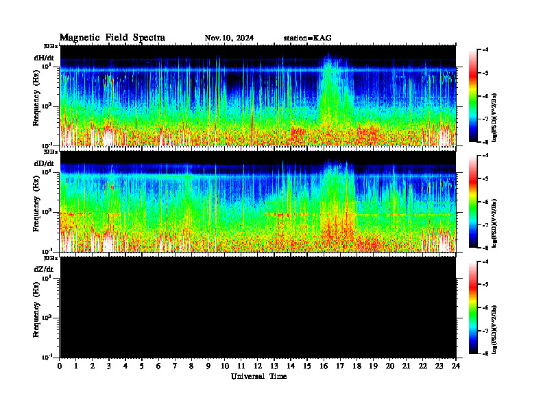
Task: Click the -6 tick on dH/dt colorbar
Action: (x=485, y=96)
